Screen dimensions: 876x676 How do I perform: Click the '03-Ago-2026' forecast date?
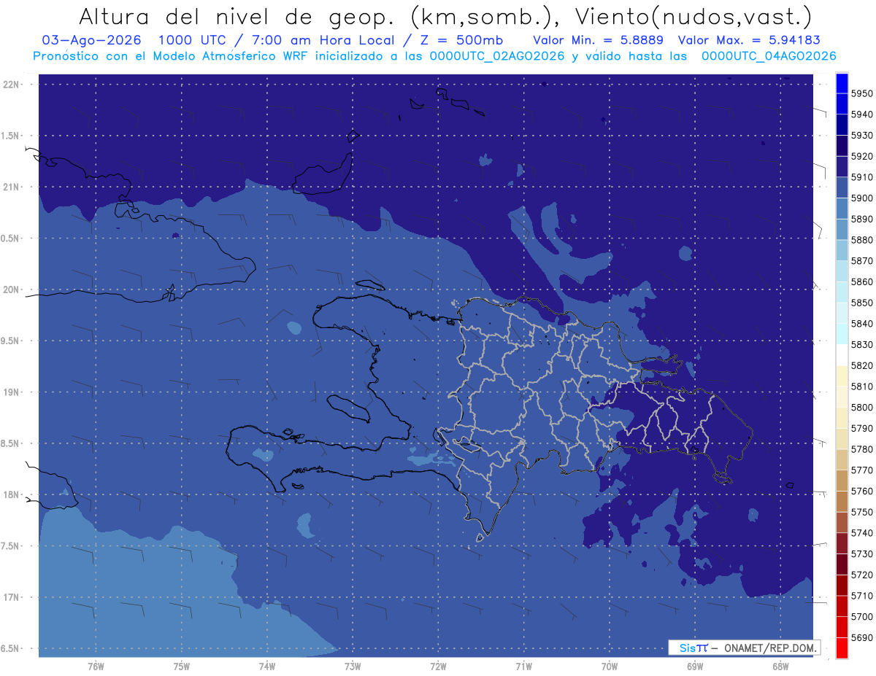[91, 40]
